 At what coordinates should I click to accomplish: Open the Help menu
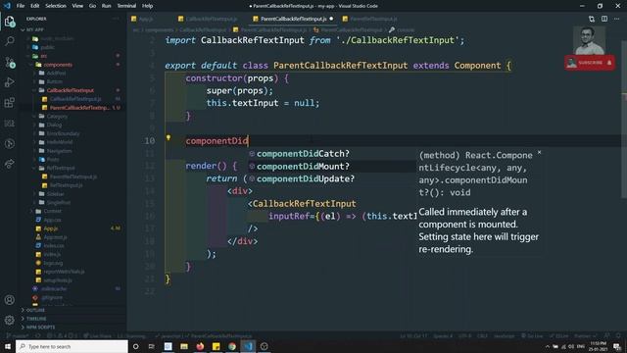[148, 6]
